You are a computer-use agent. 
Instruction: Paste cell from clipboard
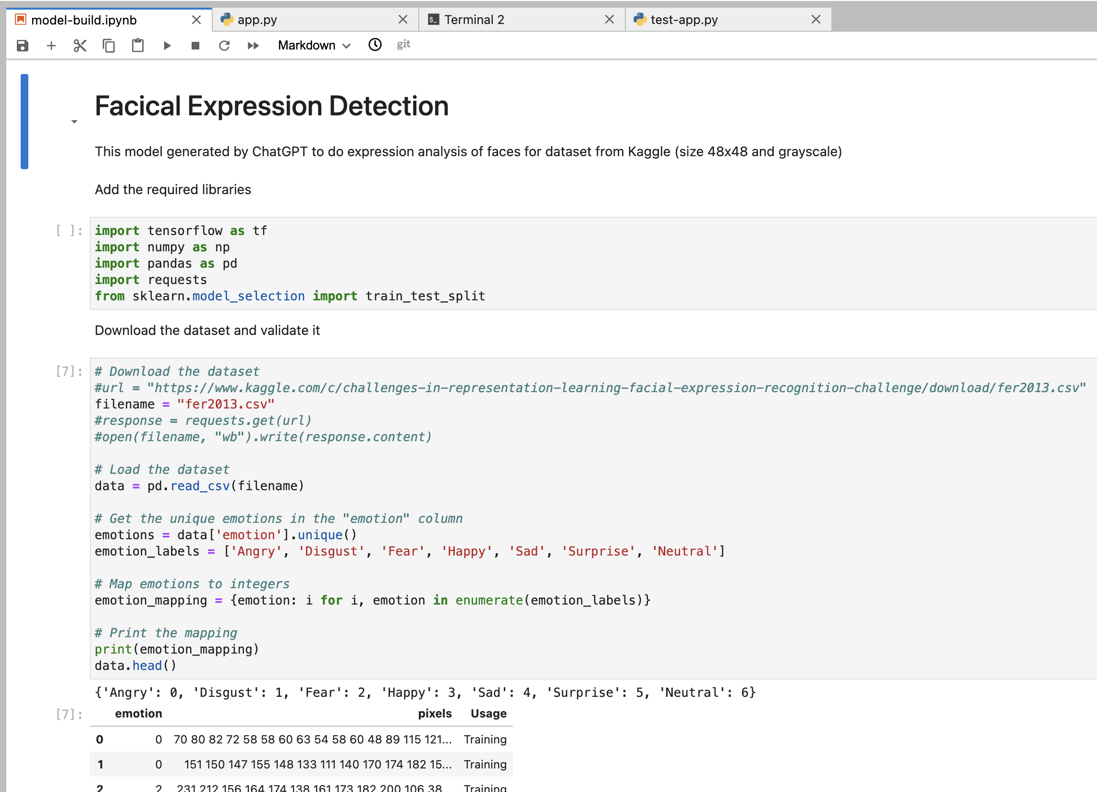[x=138, y=45]
